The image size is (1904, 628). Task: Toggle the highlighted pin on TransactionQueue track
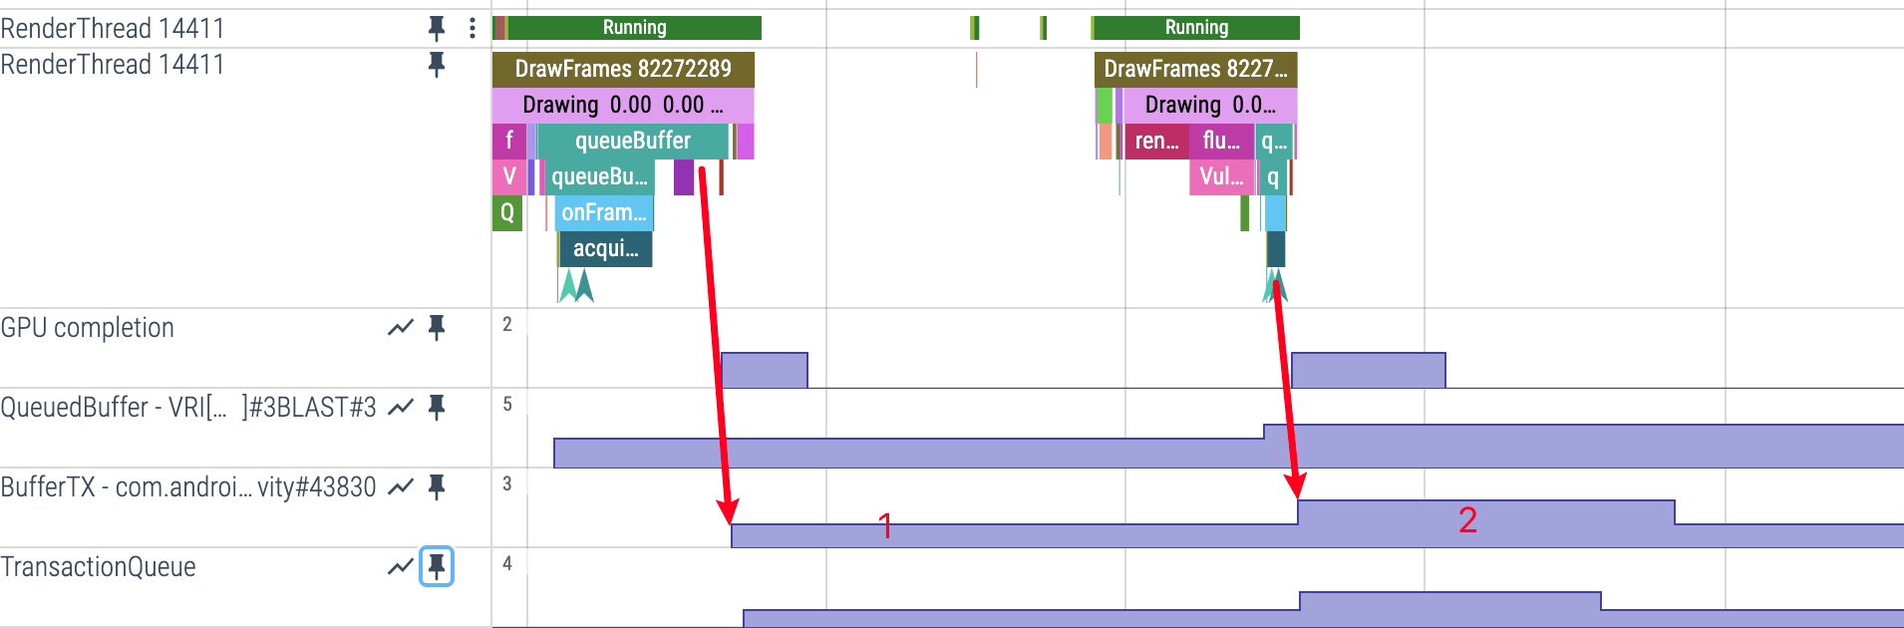tap(436, 566)
